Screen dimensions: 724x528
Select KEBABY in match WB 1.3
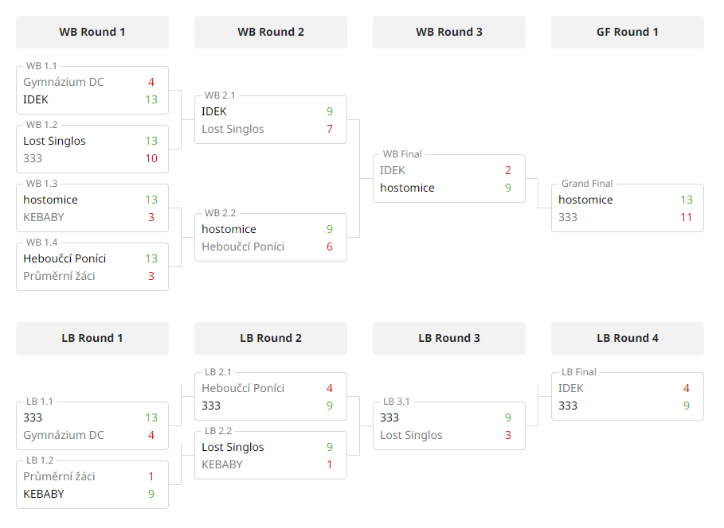click(x=44, y=217)
